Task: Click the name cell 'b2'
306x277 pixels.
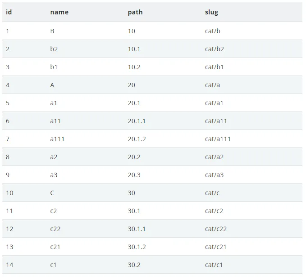Action: tap(54, 49)
